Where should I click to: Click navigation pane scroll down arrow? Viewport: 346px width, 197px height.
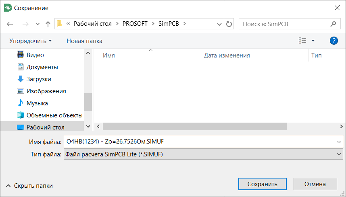click(x=88, y=126)
